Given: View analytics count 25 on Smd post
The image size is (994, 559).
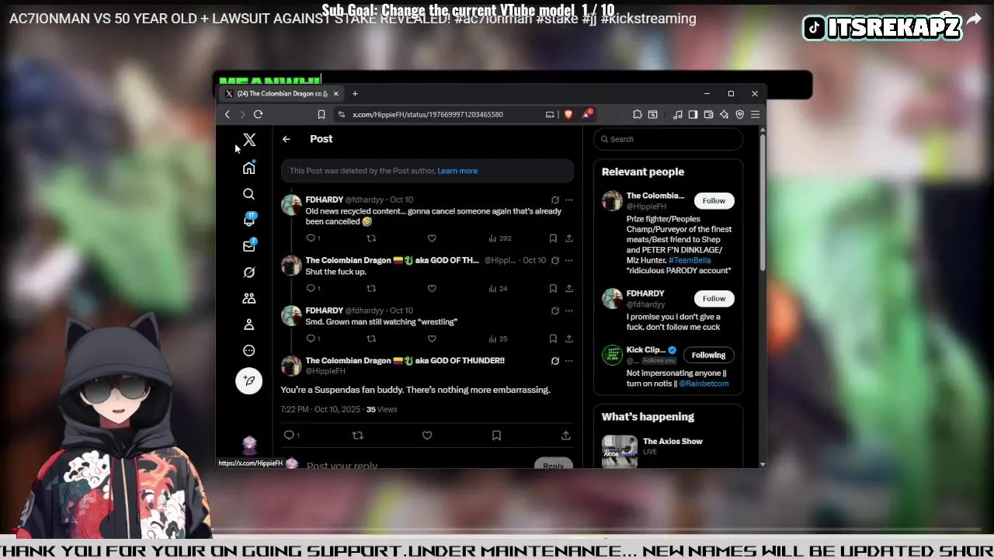Looking at the screenshot, I should pos(498,339).
